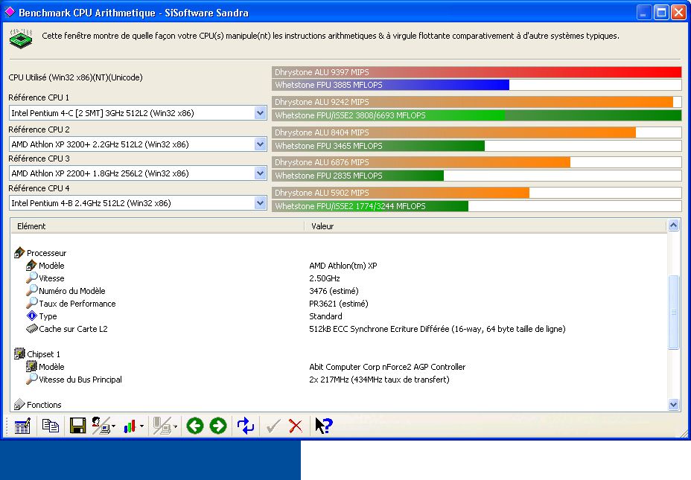This screenshot has width=691, height=480.
Task: Click the list scrollbar down arrow
Action: 674,405
